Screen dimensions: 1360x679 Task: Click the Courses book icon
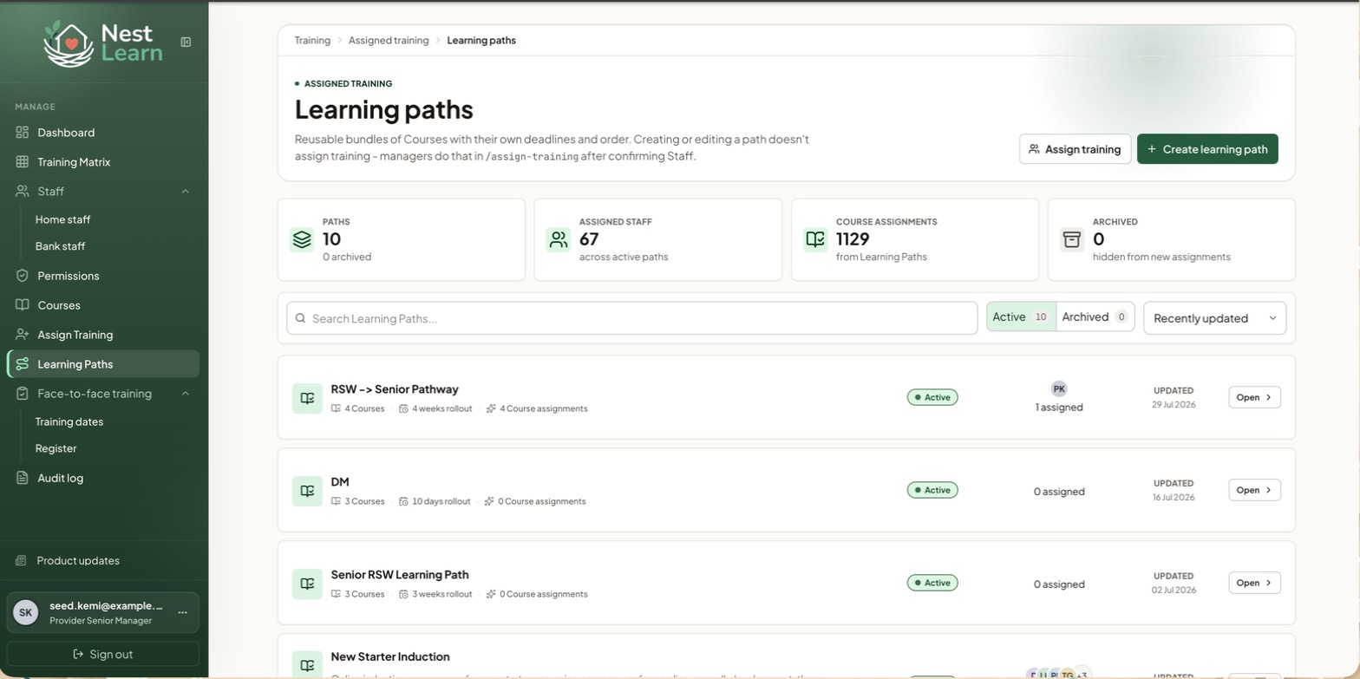23,305
